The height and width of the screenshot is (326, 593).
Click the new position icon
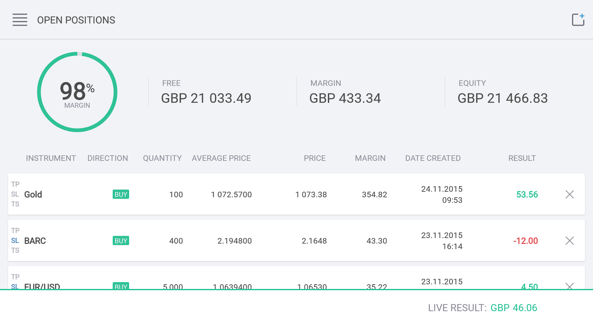[x=578, y=20]
